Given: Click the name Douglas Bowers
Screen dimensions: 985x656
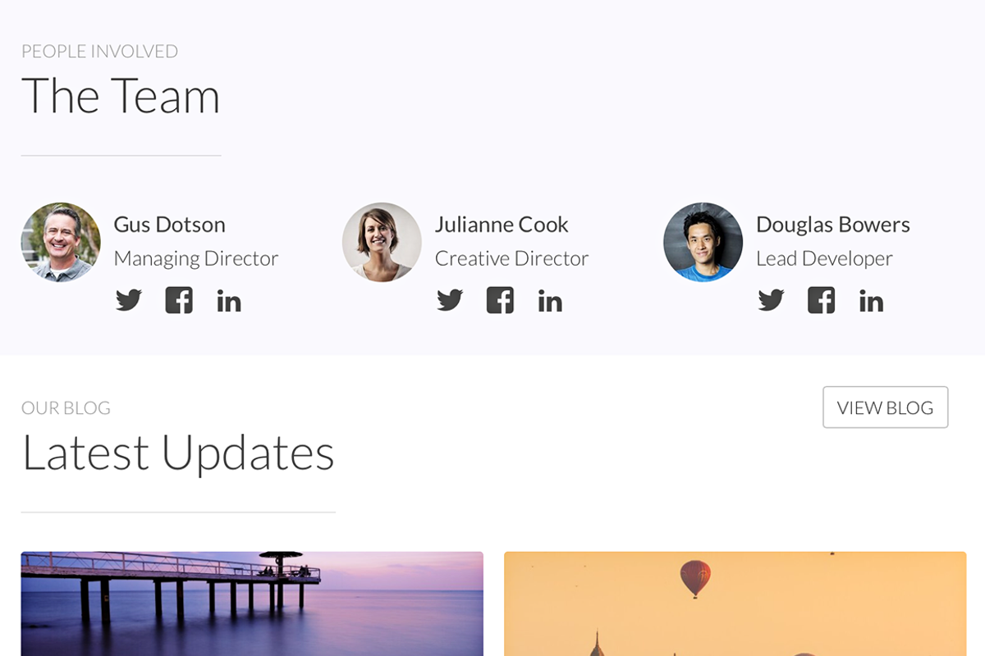Looking at the screenshot, I should 833,224.
